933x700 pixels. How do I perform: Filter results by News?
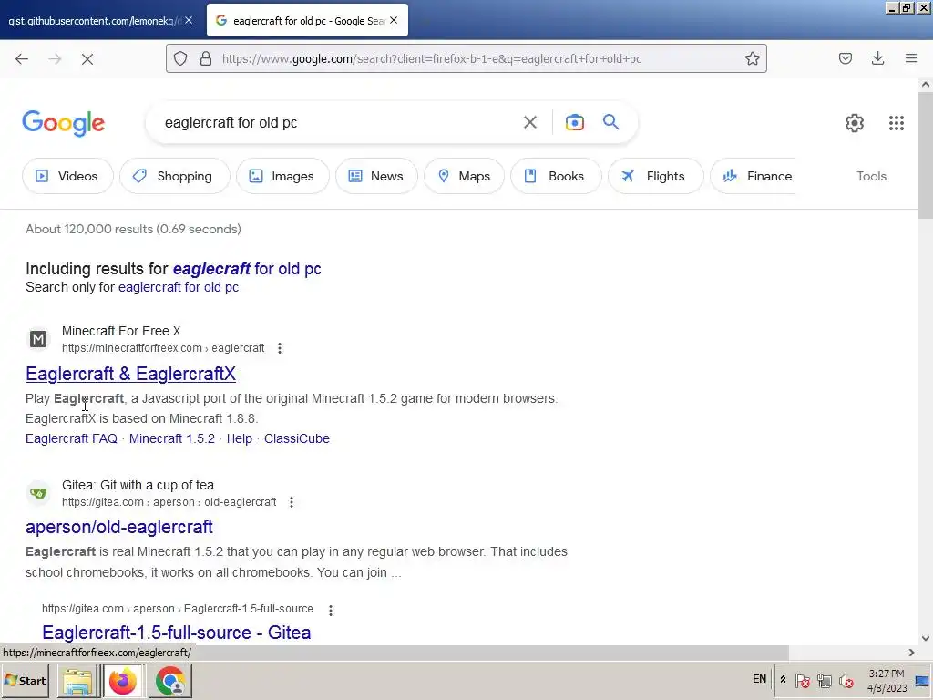point(376,176)
